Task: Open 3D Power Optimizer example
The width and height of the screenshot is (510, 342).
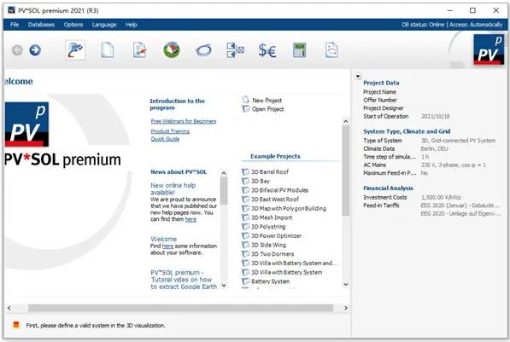Action: tap(277, 235)
